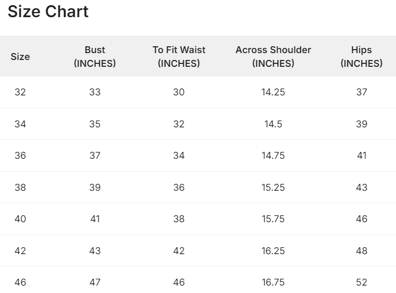Select size 38 in the Size column

(20, 187)
